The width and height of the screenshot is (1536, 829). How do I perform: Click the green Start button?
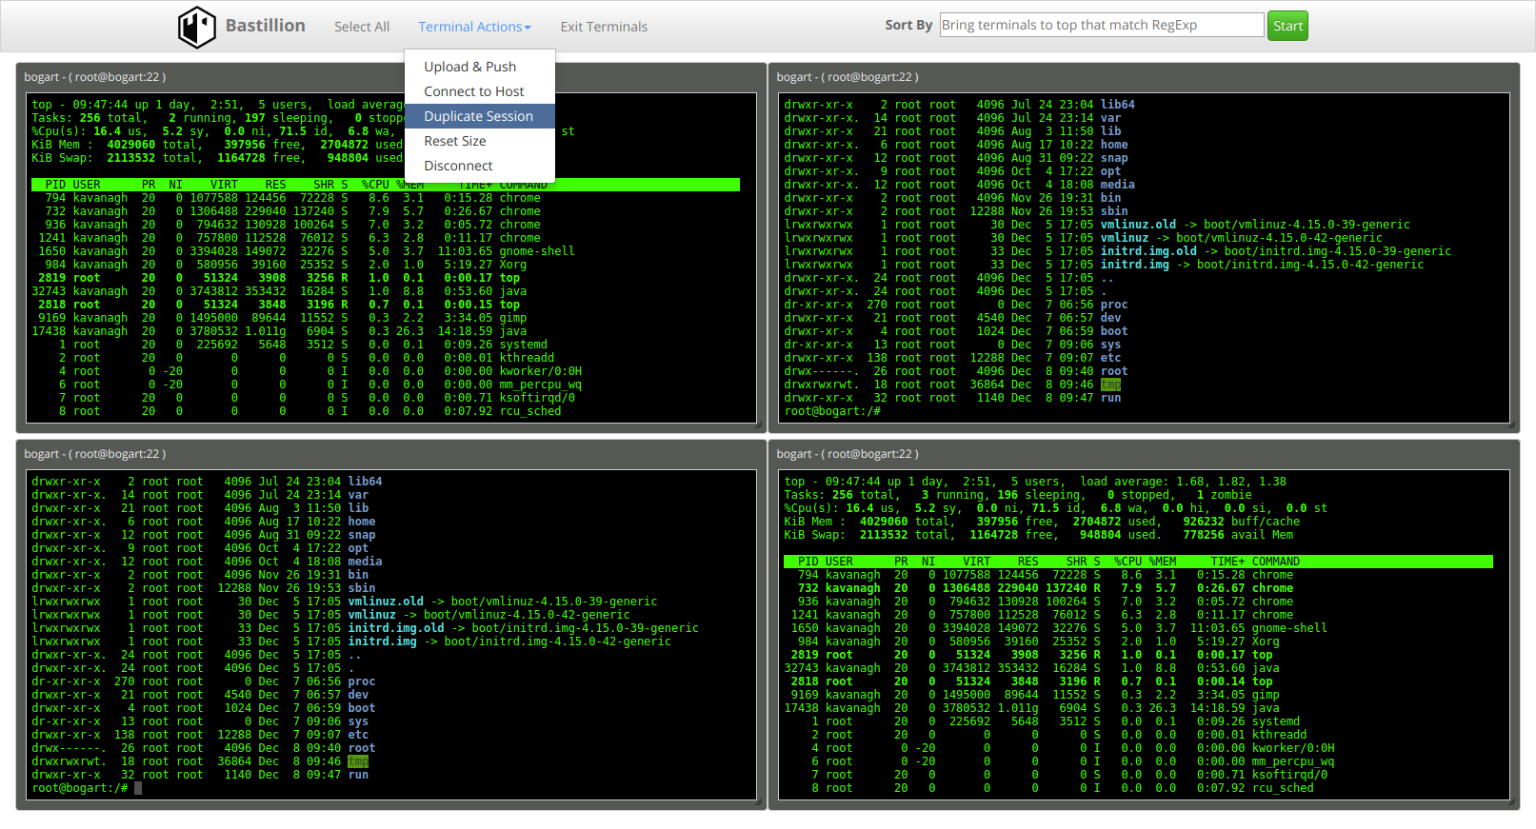(x=1287, y=26)
